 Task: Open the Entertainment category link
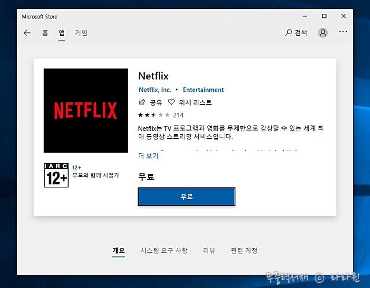point(203,90)
